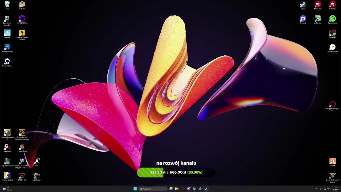
Task: Select the League of Legends icon
Action: [x=7, y=163]
